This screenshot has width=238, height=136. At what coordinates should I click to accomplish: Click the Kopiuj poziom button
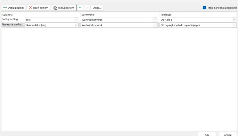tap(64, 8)
